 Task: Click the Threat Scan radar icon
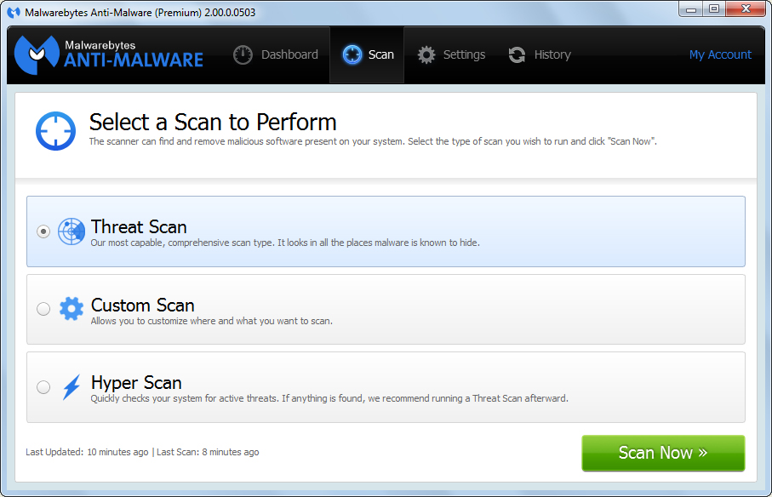pyautogui.click(x=71, y=231)
